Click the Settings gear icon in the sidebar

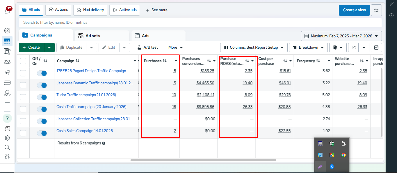coord(7,138)
